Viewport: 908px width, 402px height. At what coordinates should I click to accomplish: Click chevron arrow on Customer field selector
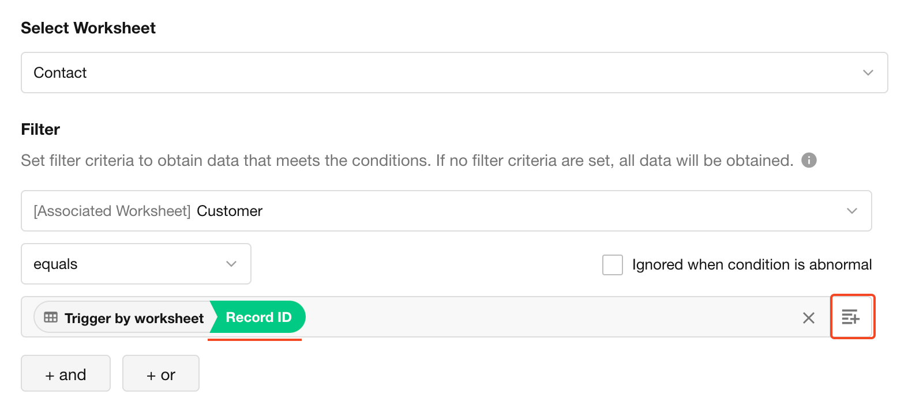coord(851,211)
